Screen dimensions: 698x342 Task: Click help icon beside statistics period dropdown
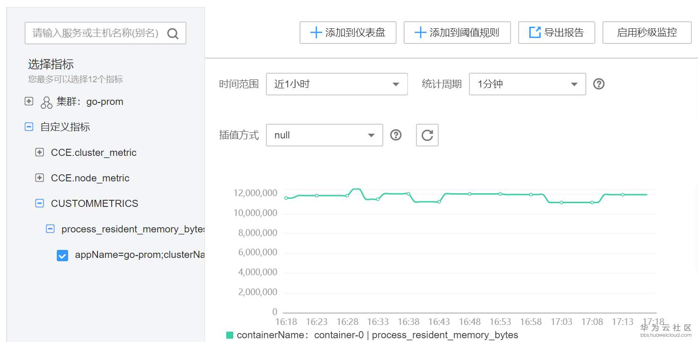click(x=599, y=84)
